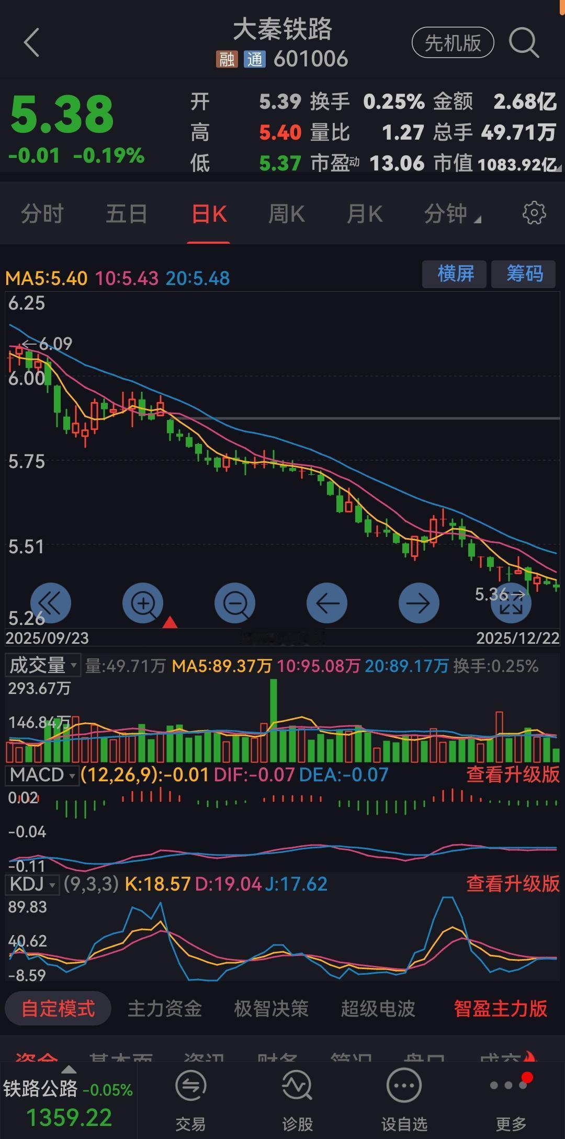
Task: Tap the end date 2025/12/22
Action: pos(518,638)
